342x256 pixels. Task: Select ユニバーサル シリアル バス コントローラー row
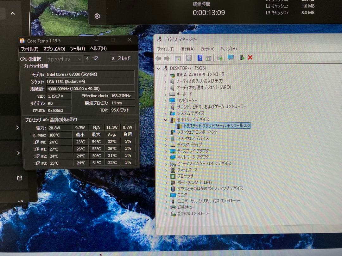coord(209,201)
